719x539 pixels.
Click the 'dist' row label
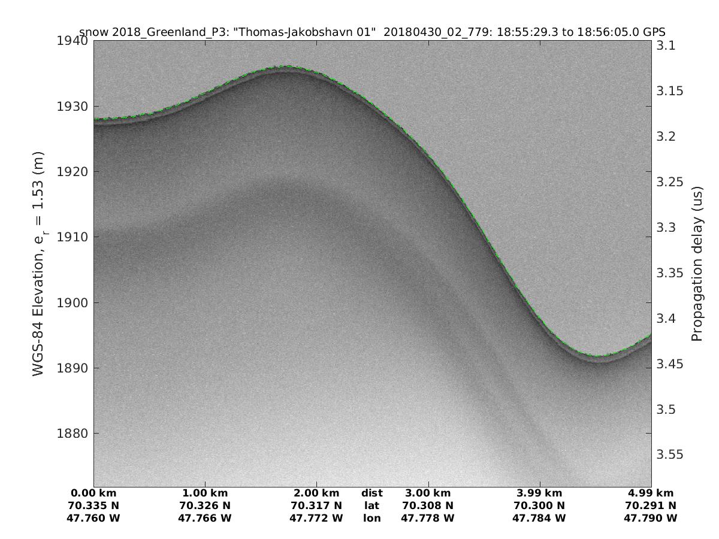(371, 493)
